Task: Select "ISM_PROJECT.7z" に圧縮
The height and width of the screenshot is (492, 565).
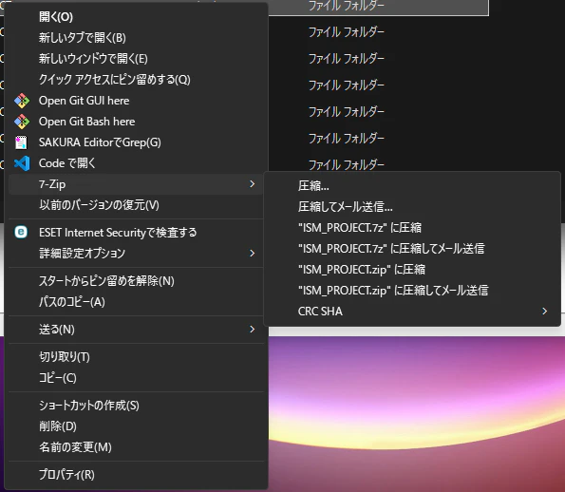Action: pyautogui.click(x=412, y=227)
